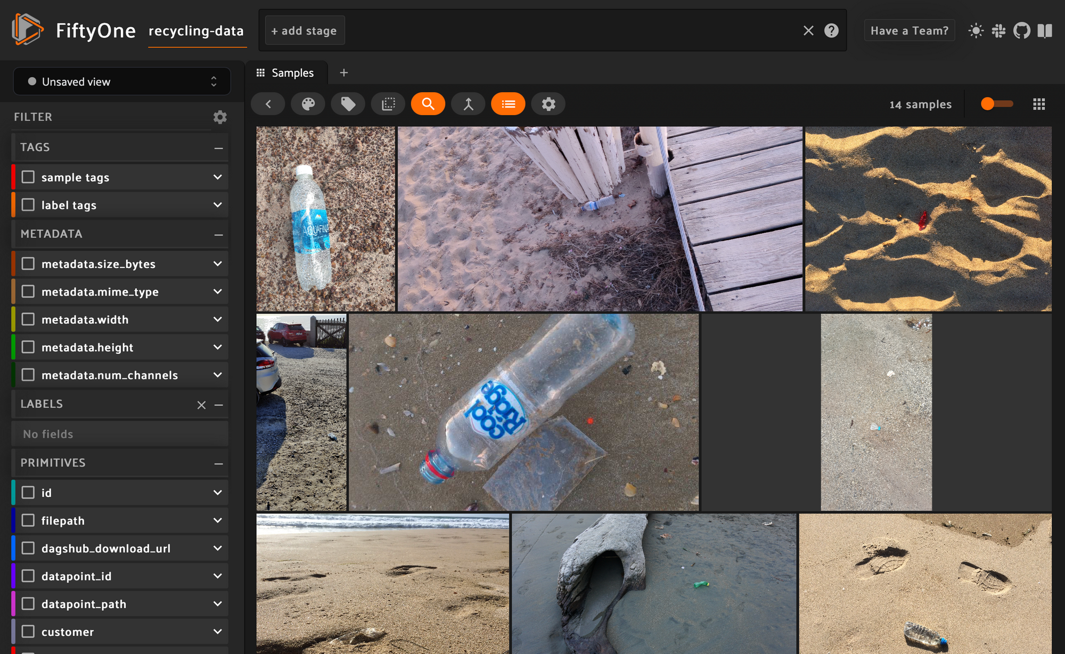The width and height of the screenshot is (1065, 654).
Task: Open grid display settings gear
Action: point(548,104)
